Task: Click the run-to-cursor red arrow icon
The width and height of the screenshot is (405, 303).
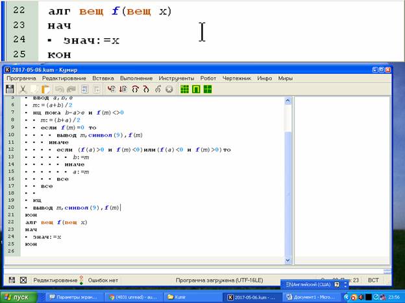Action: pyautogui.click(x=123, y=89)
